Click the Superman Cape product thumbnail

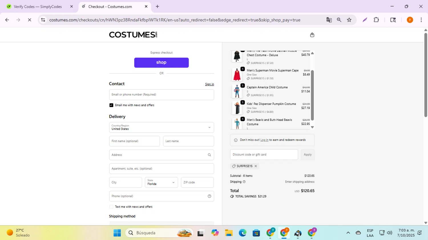(237, 75)
